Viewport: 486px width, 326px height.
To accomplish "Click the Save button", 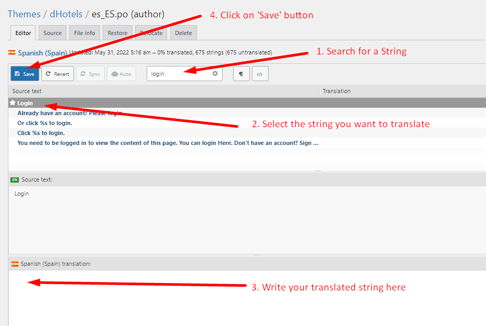I will point(25,74).
